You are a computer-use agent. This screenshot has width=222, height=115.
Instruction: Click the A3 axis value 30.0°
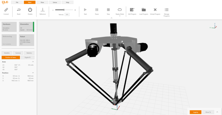click(16, 69)
